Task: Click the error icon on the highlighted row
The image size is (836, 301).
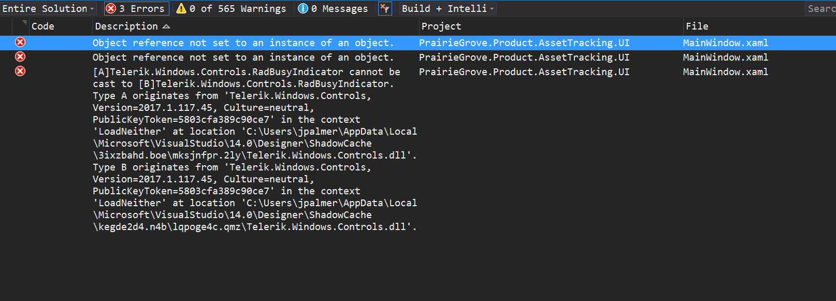Action: point(20,42)
